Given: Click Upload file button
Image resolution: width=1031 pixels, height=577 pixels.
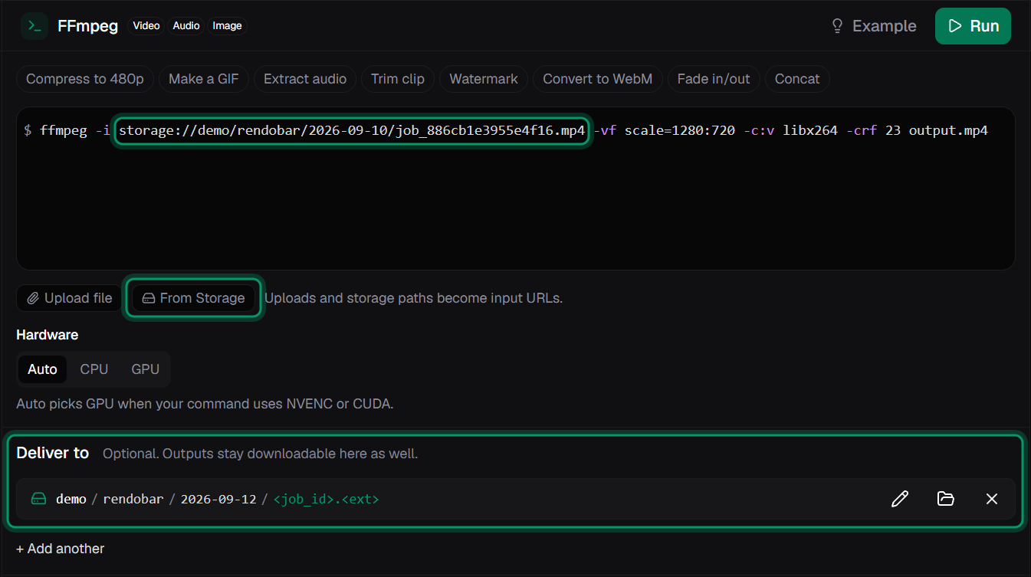Looking at the screenshot, I should coord(70,298).
